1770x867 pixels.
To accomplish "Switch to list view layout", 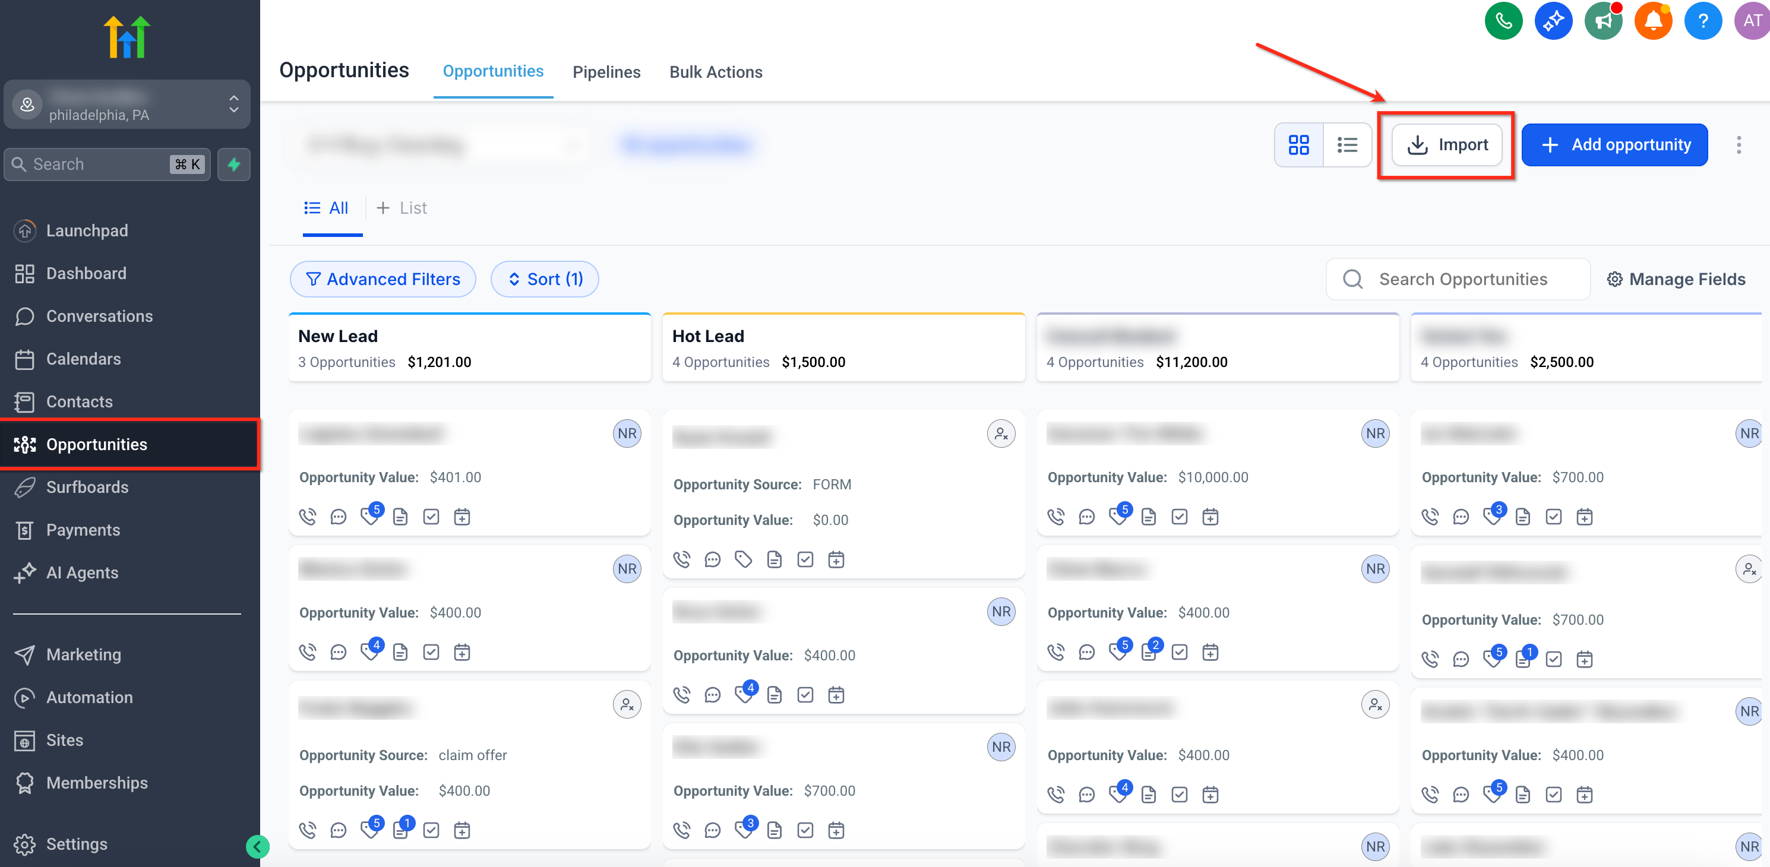I will point(1347,145).
